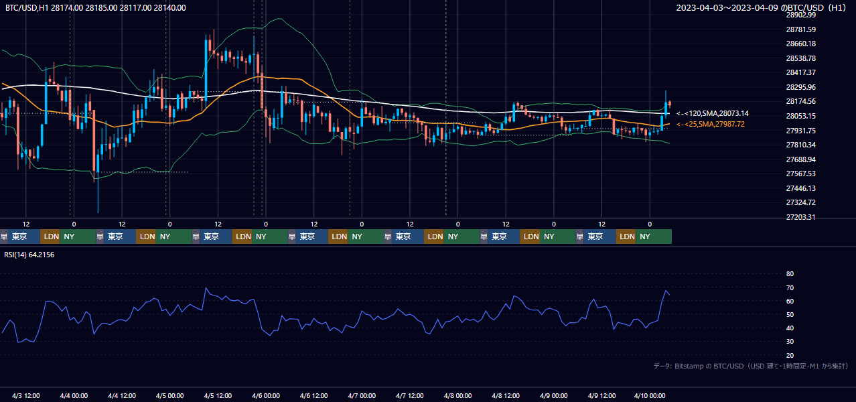Select the 120 SMA label 28073.14
856x402 pixels.
[x=713, y=114]
